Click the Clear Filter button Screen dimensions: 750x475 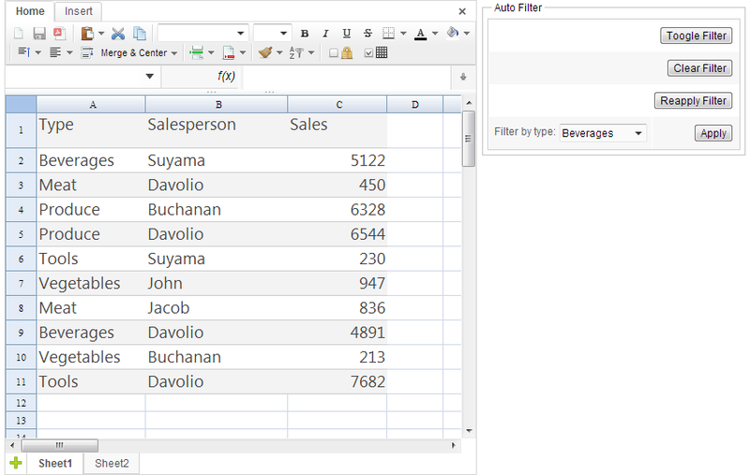tap(699, 68)
